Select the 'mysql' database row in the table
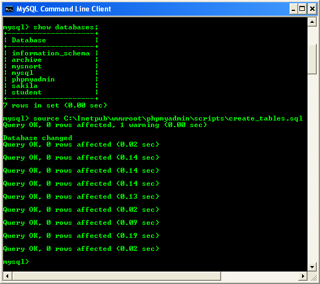This screenshot has height=284, width=320. pyautogui.click(x=22, y=73)
